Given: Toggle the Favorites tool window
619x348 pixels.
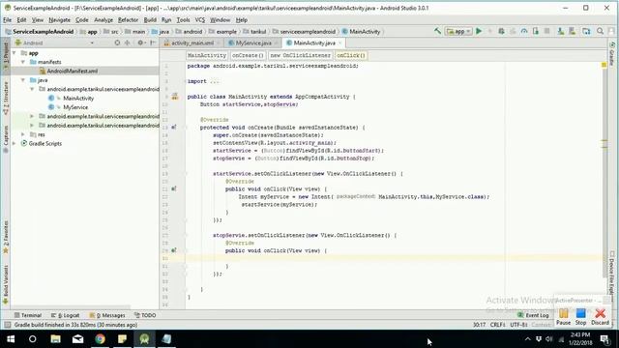Looking at the screenshot, I should pos(6,237).
